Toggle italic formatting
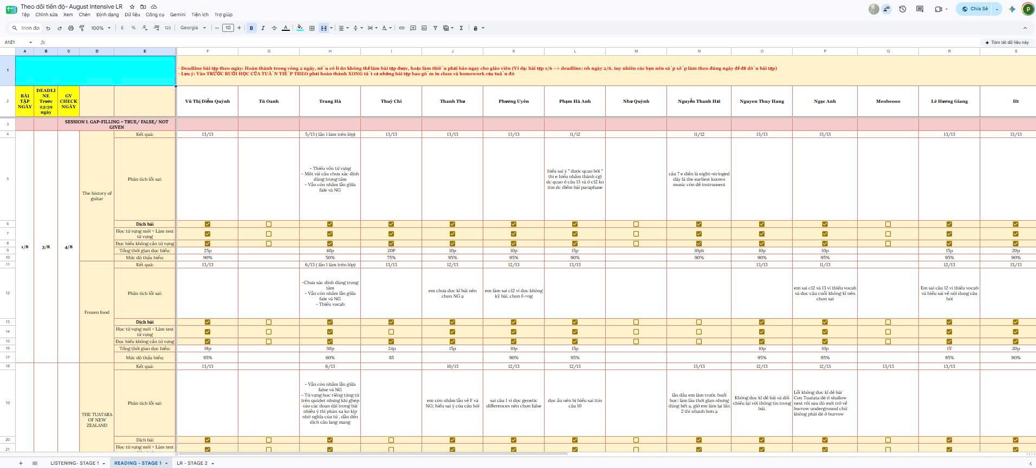The image size is (1036, 468). coord(263,28)
